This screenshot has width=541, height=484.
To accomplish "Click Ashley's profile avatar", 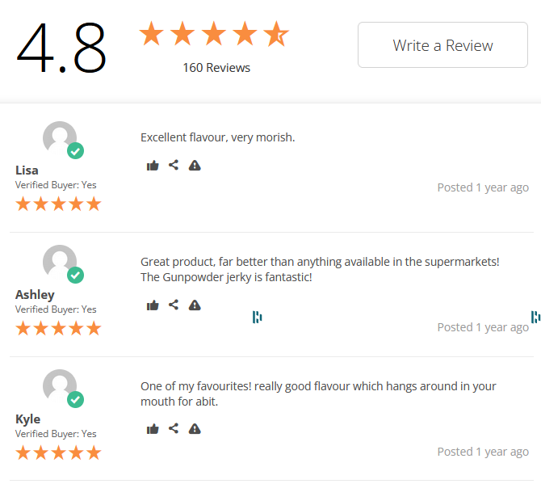I will (x=60, y=262).
